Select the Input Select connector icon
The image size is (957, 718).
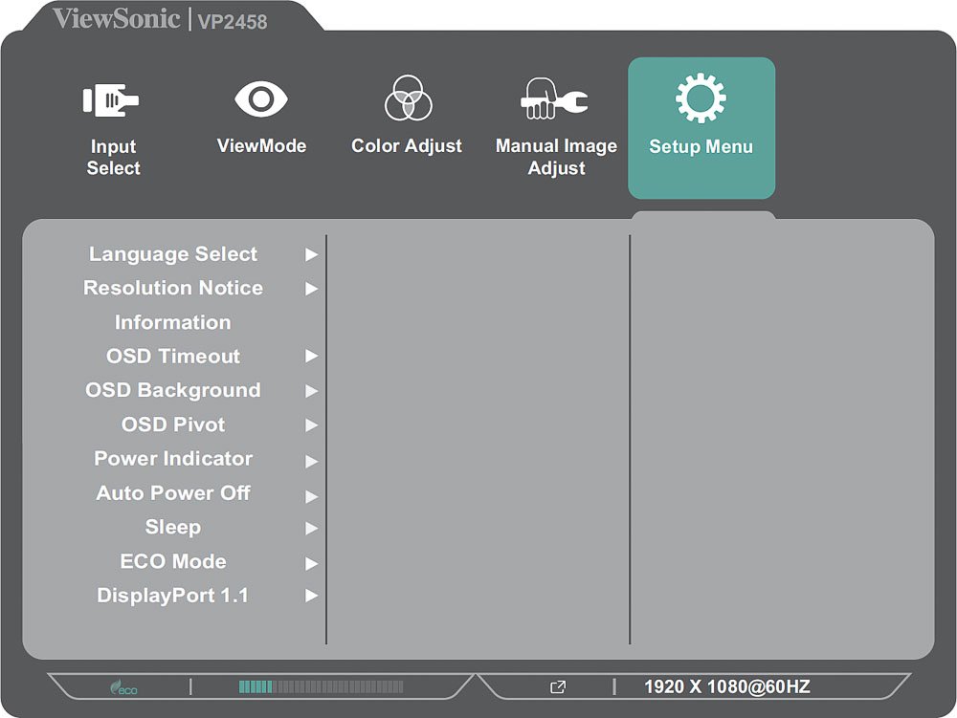click(111, 99)
